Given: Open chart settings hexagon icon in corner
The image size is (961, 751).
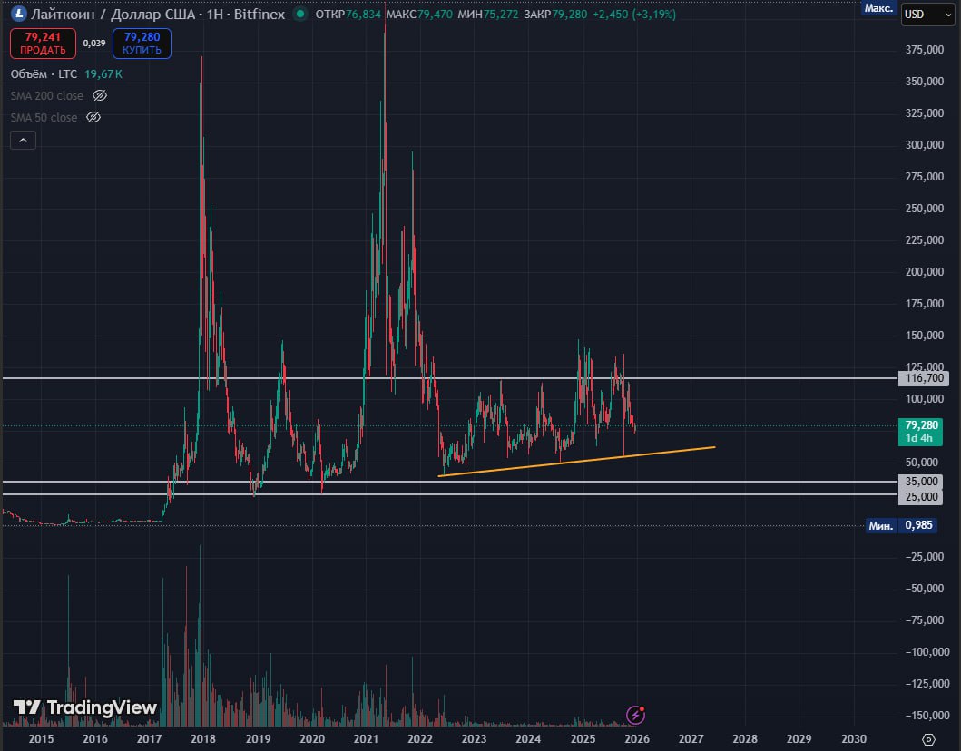Looking at the screenshot, I should pos(928,739).
